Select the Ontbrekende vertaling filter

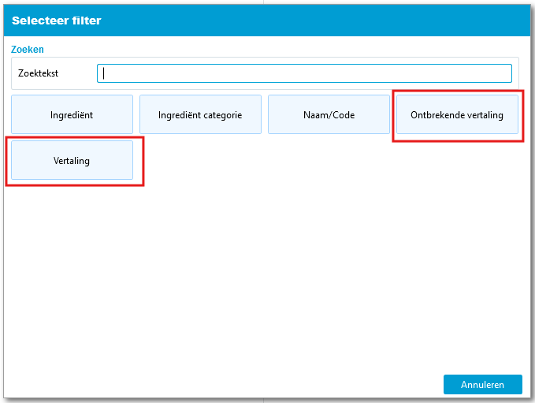point(457,115)
